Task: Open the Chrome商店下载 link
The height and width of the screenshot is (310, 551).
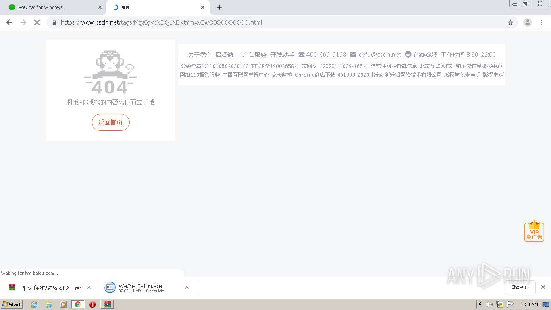Action: [315, 75]
